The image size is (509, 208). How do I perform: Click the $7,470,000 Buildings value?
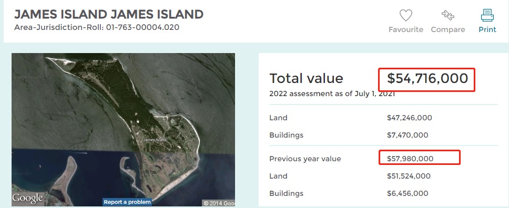click(x=408, y=135)
